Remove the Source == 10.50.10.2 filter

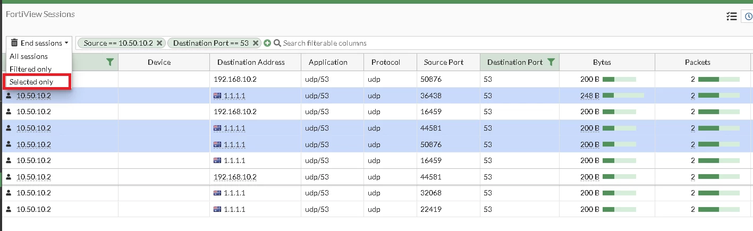tap(159, 43)
